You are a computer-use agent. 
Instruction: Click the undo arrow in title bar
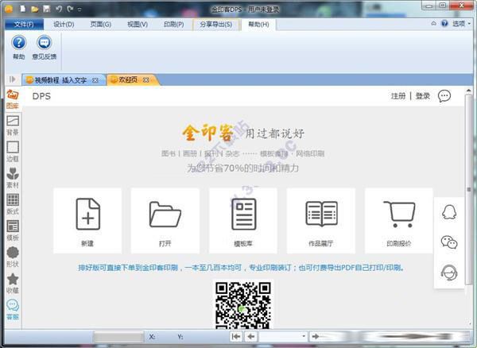[59, 9]
